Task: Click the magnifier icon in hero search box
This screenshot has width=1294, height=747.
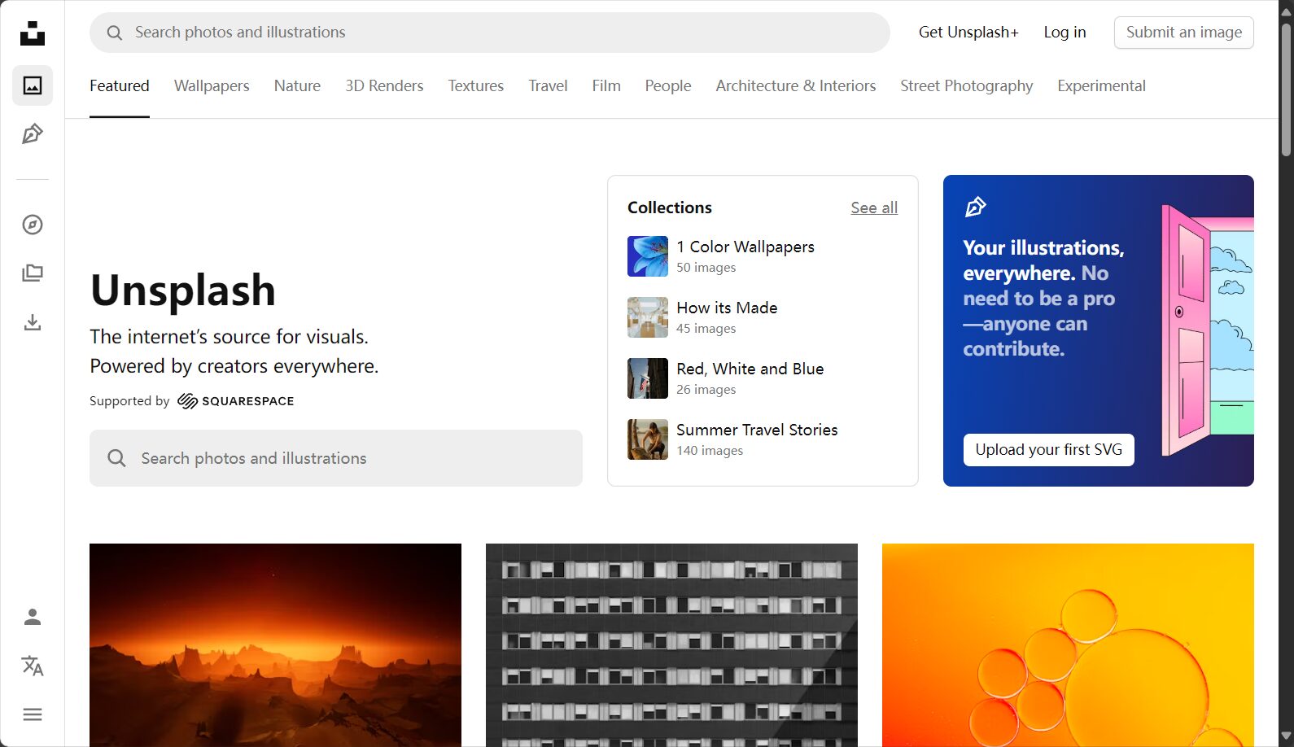Action: [117, 458]
